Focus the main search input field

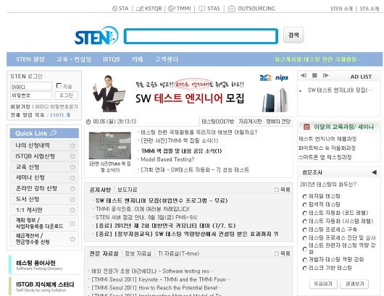pos(201,36)
